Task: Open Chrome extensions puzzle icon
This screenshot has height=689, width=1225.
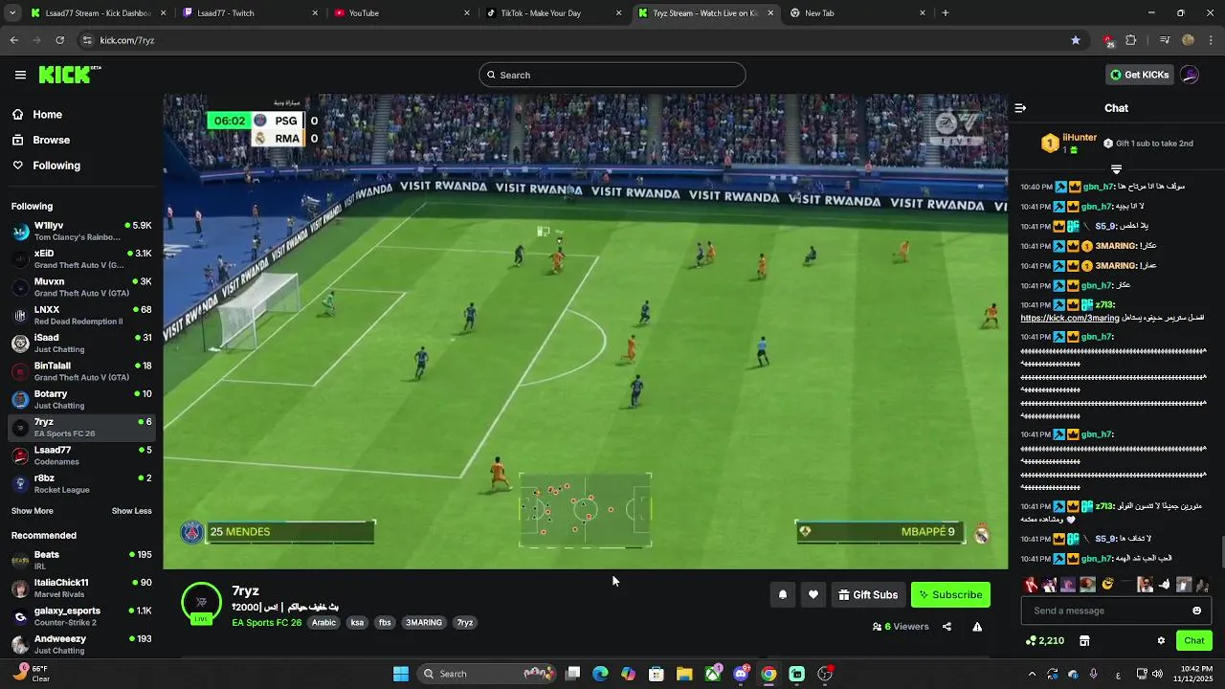Action: (1131, 40)
